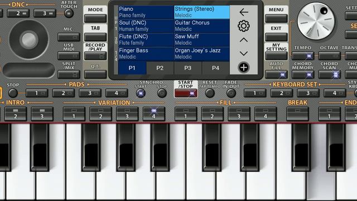
Task: Click the red START/STOP button
Action: point(186,93)
